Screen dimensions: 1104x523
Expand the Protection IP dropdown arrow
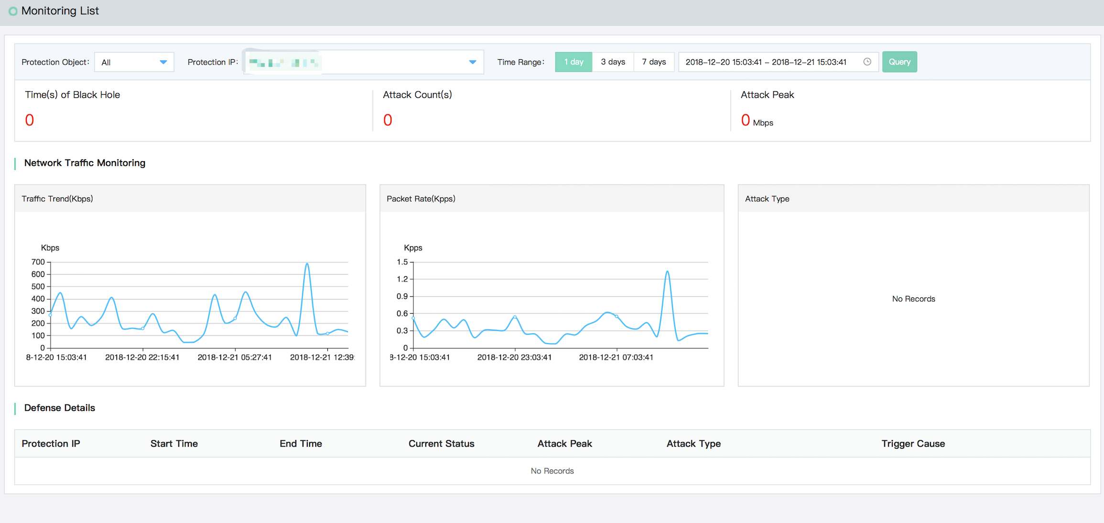[x=472, y=62]
